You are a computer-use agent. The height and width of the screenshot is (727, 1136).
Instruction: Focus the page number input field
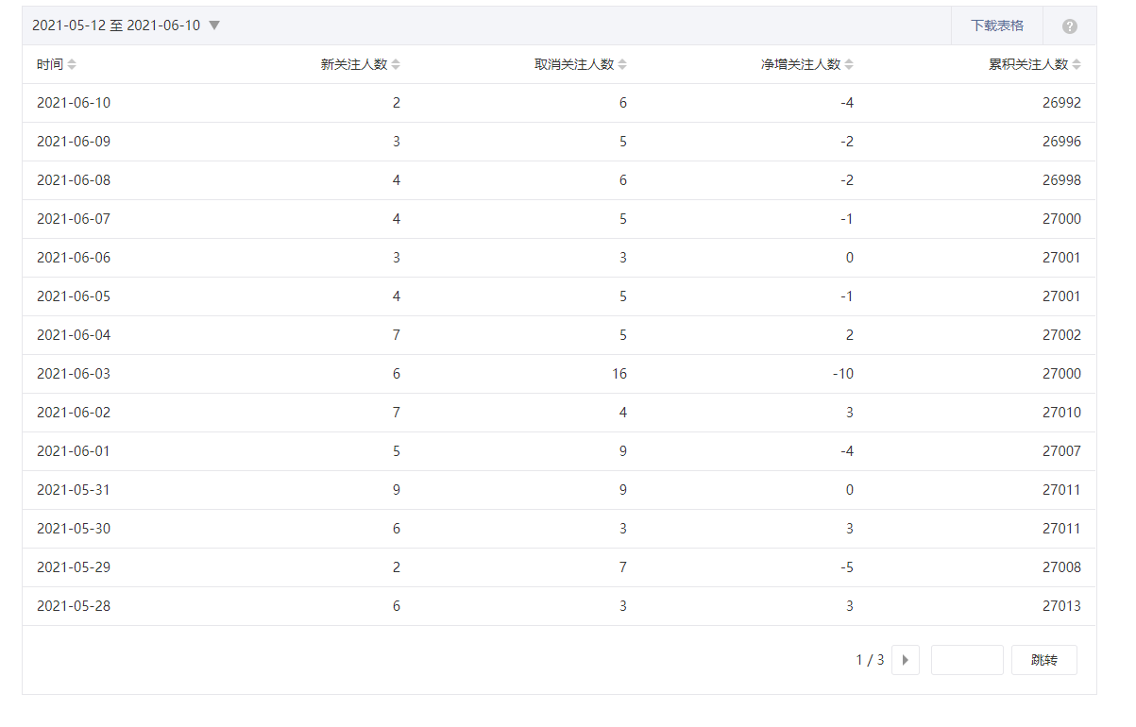coord(966,660)
